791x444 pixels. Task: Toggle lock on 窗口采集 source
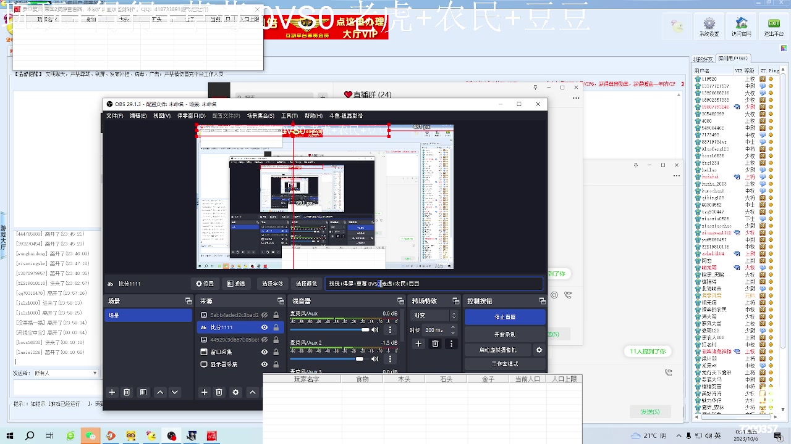276,352
